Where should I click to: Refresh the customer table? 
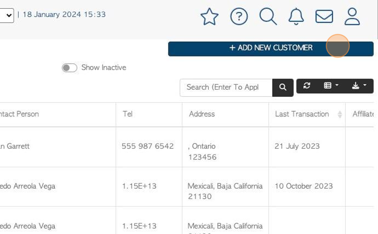pos(307,86)
